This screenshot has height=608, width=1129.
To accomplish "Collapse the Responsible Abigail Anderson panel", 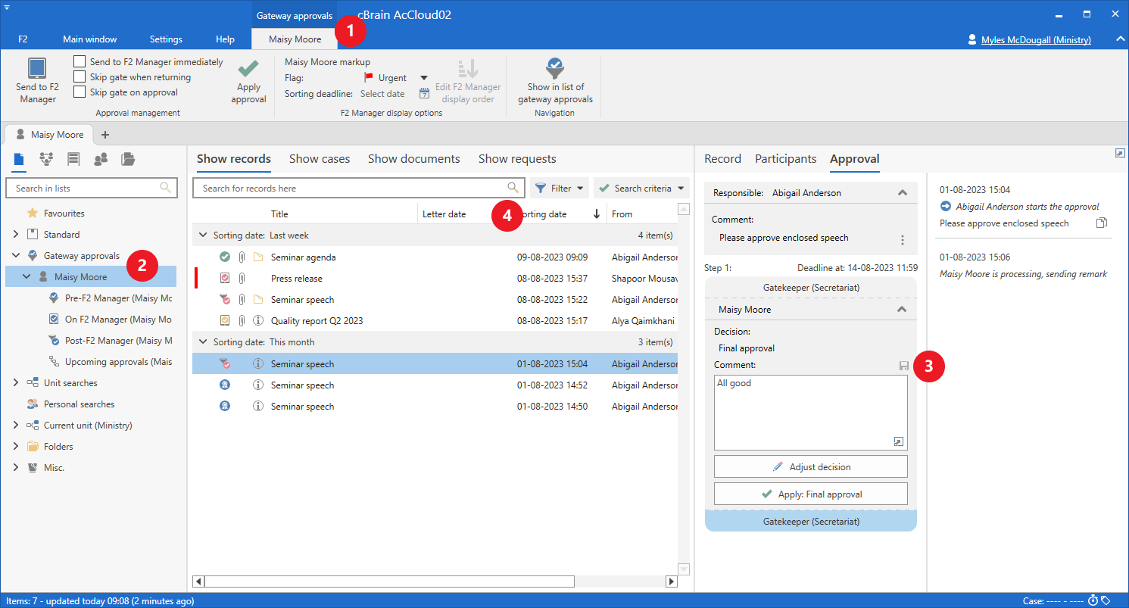I will (903, 193).
